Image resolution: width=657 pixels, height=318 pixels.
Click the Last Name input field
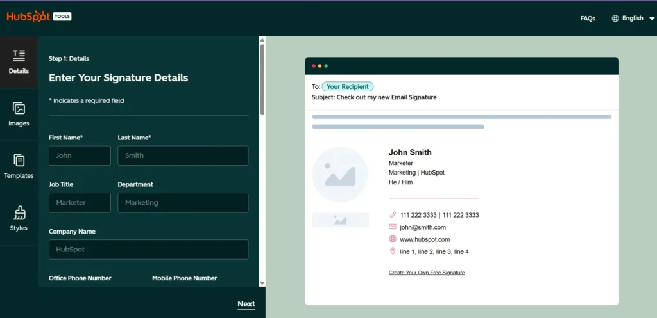click(183, 155)
